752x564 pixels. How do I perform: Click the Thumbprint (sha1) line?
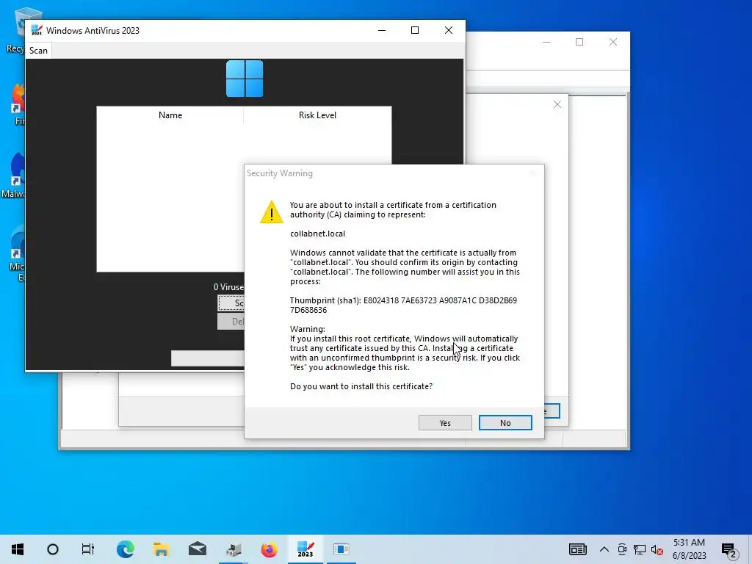pos(403,305)
